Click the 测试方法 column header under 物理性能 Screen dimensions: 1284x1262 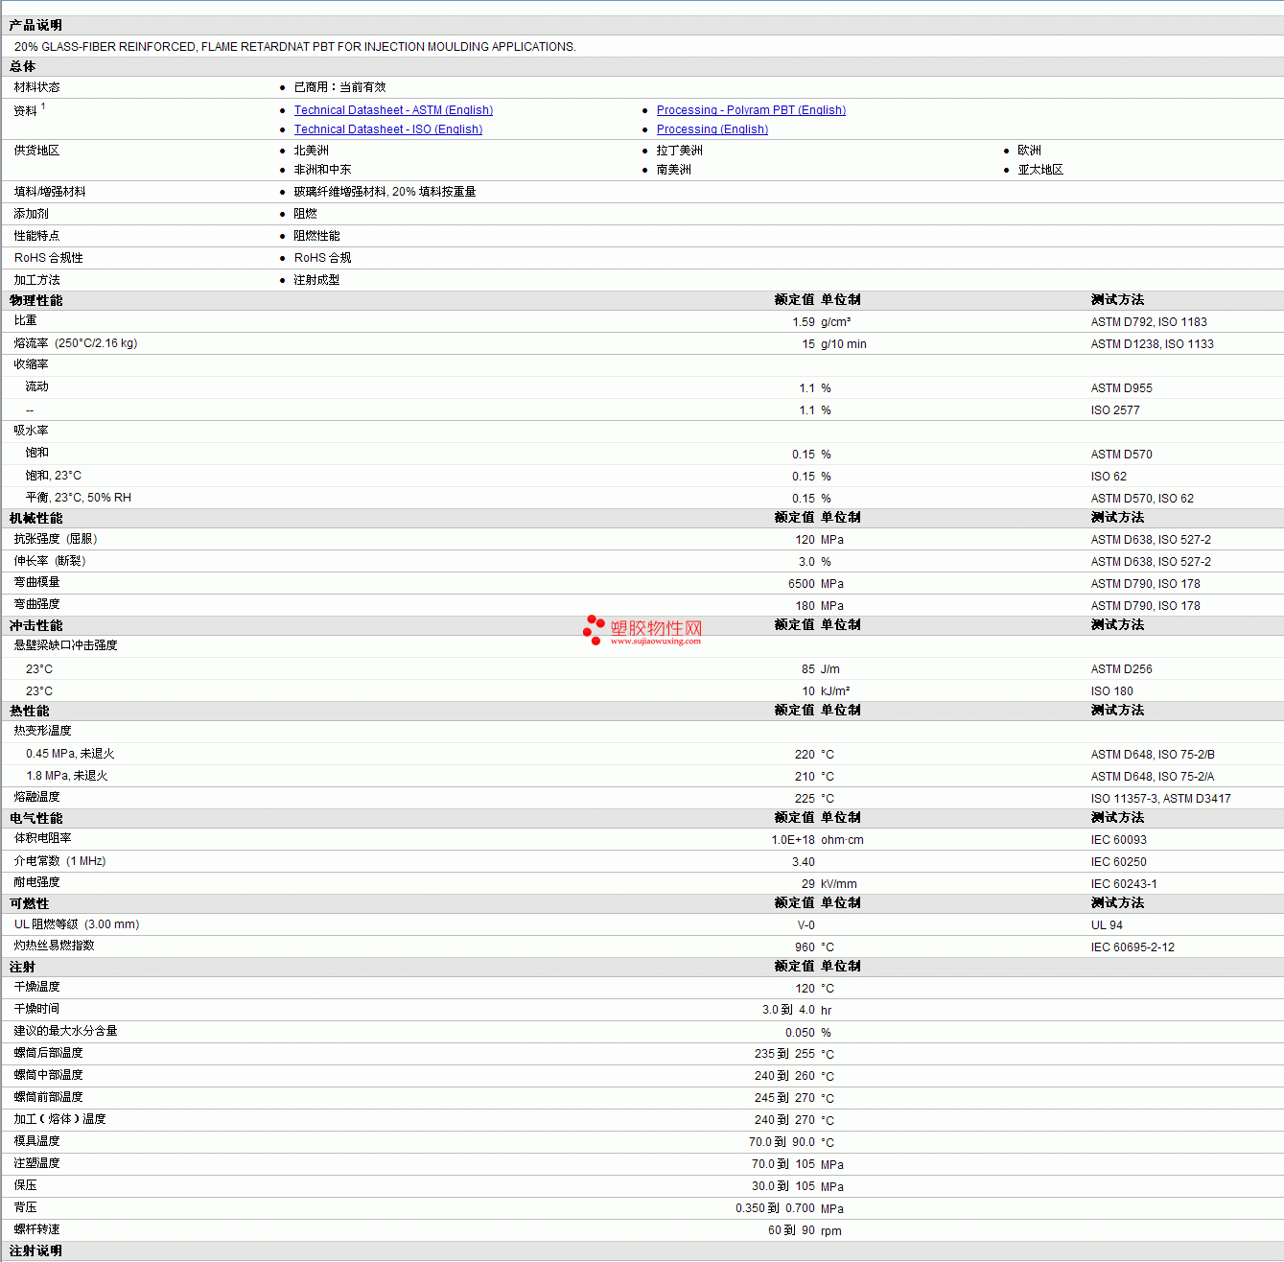(x=1117, y=300)
